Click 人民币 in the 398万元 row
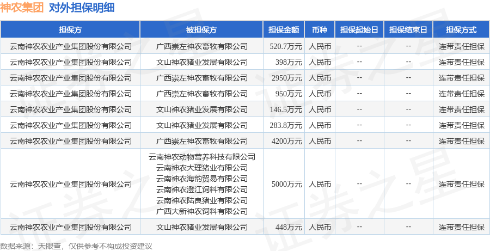490x251 pixels. coord(320,62)
